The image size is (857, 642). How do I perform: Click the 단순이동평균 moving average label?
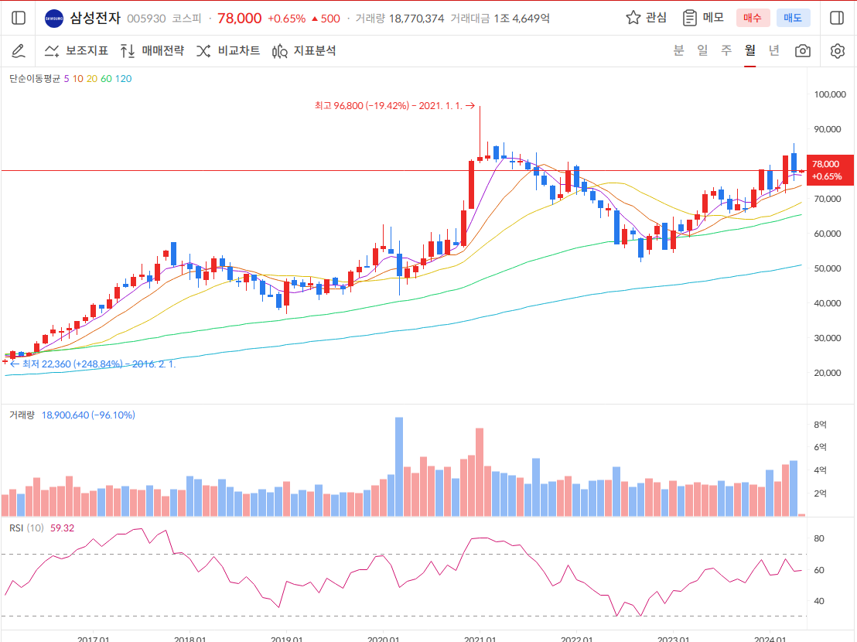[35, 79]
